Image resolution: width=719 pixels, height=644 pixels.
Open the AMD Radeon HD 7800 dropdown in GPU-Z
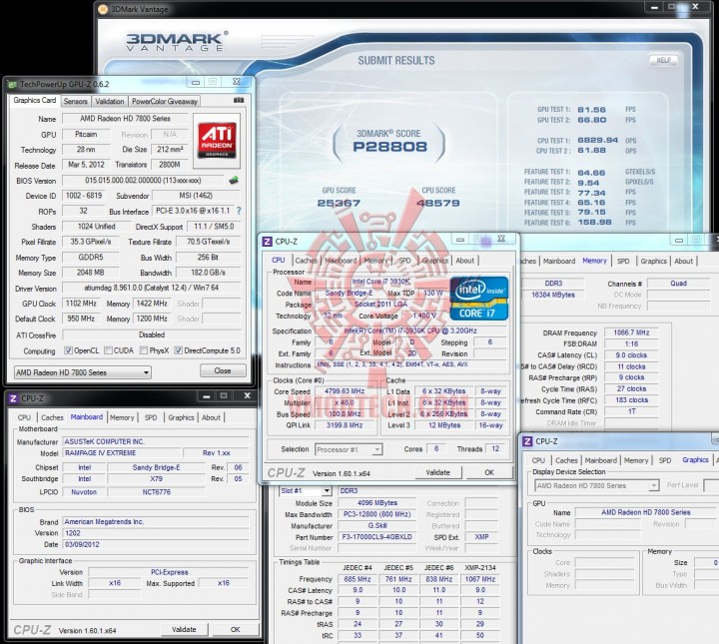[x=83, y=372]
